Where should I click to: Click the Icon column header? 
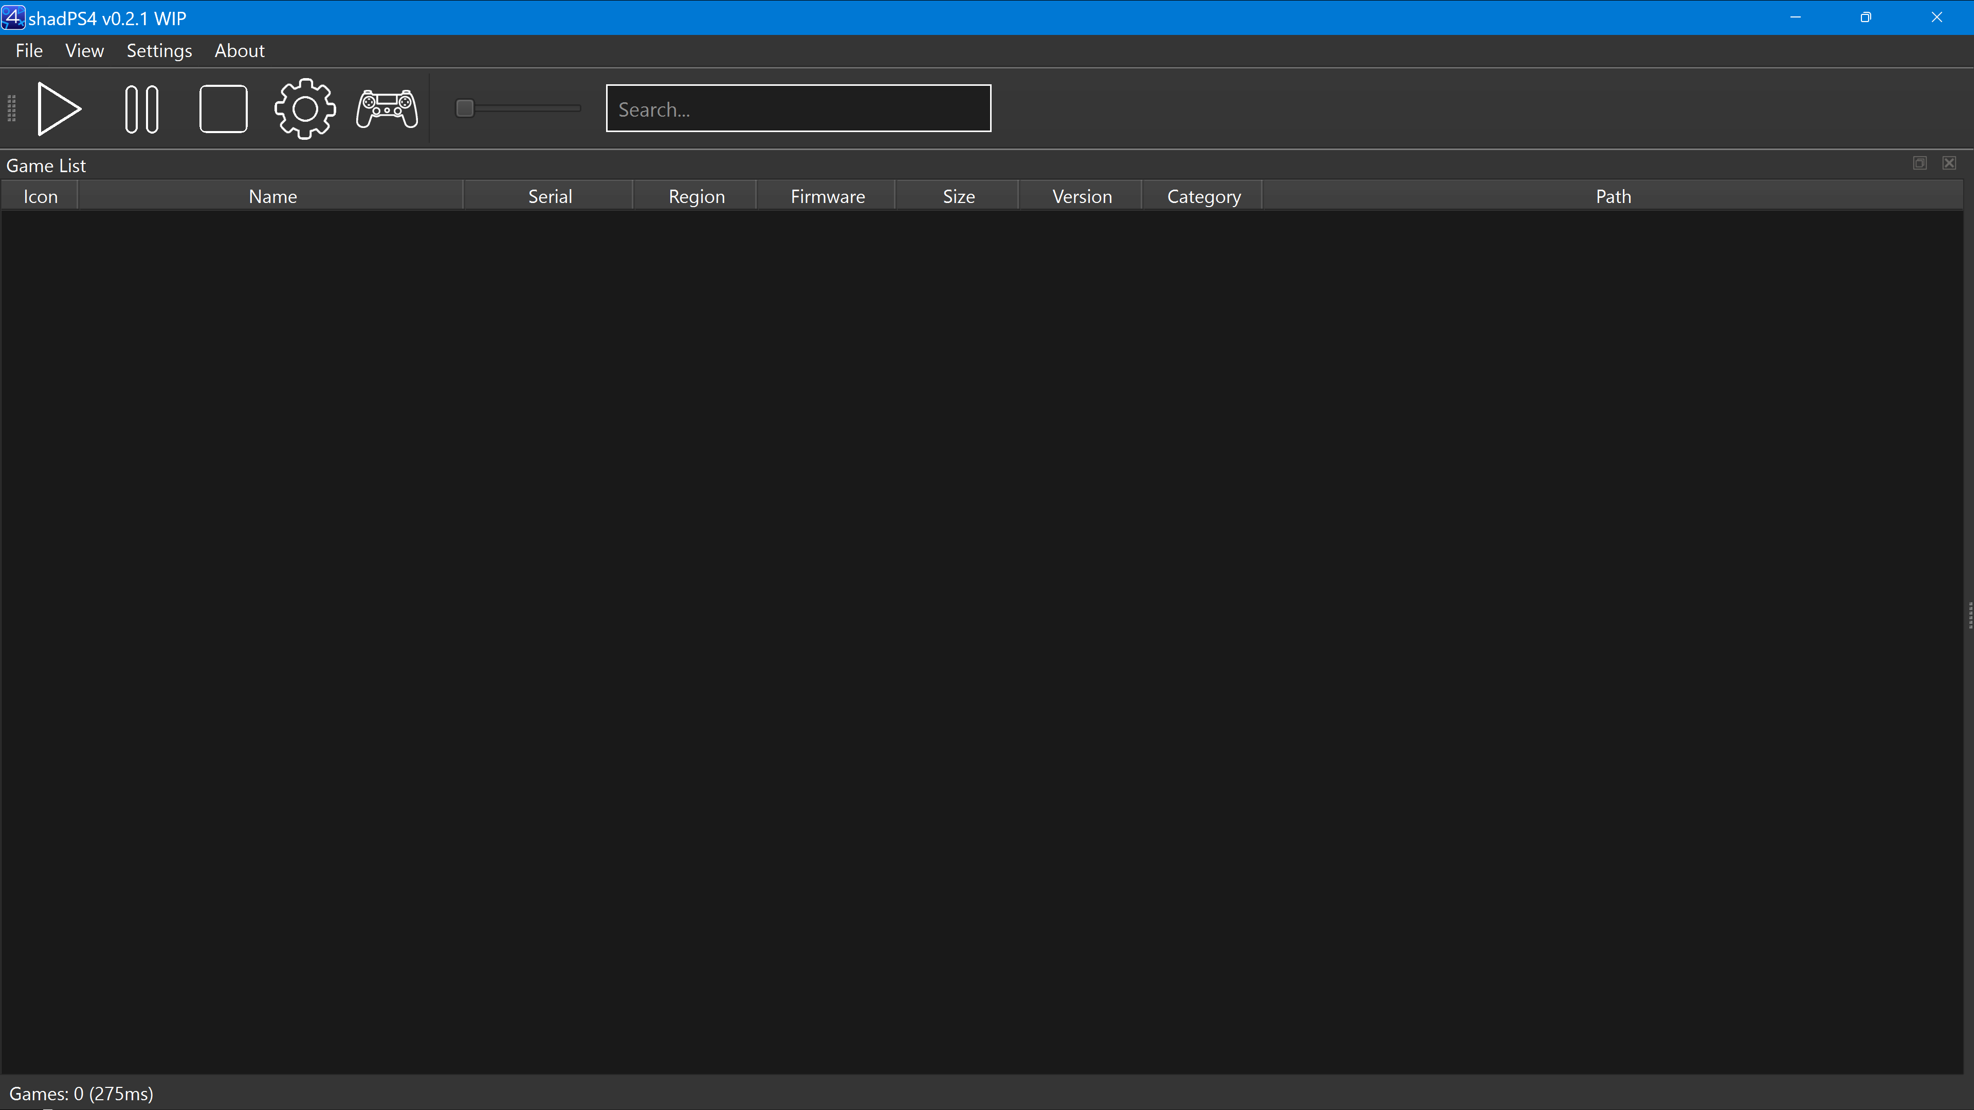(x=40, y=196)
